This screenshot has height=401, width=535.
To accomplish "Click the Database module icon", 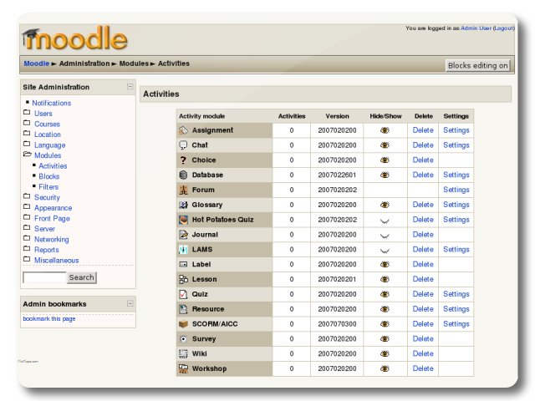I will tap(183, 175).
